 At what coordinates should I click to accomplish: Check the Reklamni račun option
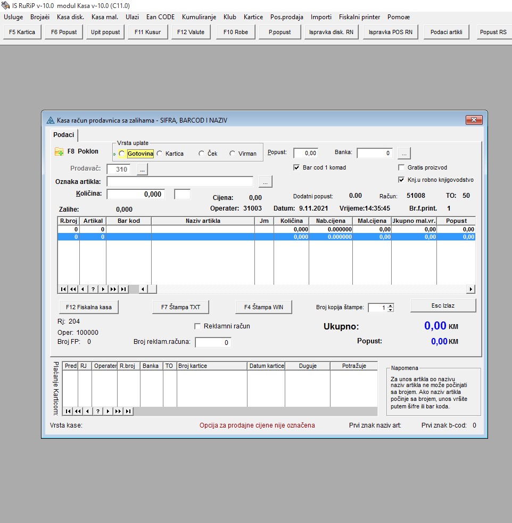pyautogui.click(x=198, y=326)
